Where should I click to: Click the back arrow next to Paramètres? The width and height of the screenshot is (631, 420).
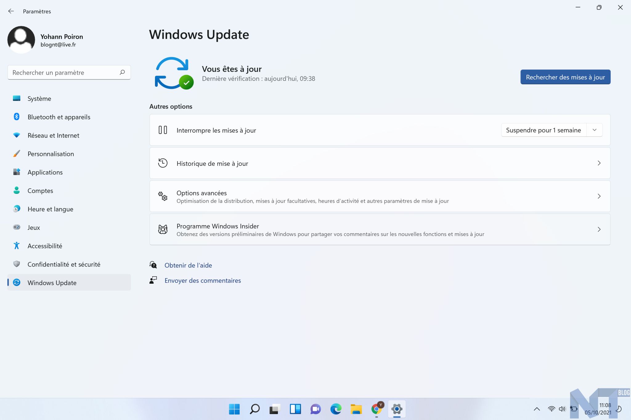pyautogui.click(x=11, y=11)
